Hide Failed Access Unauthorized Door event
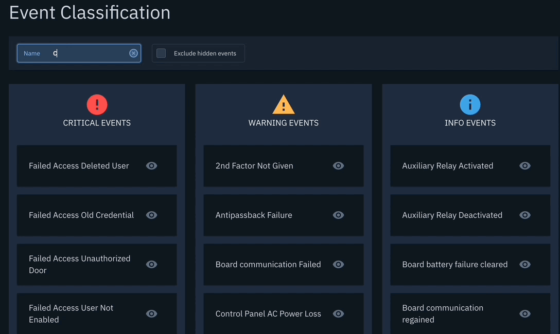The height and width of the screenshot is (334, 560). tap(151, 265)
